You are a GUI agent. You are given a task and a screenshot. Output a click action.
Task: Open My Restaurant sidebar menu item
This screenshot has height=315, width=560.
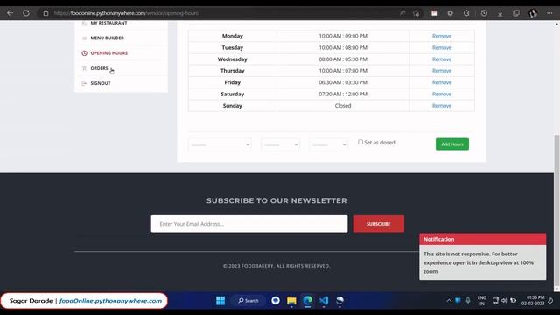pos(108,23)
